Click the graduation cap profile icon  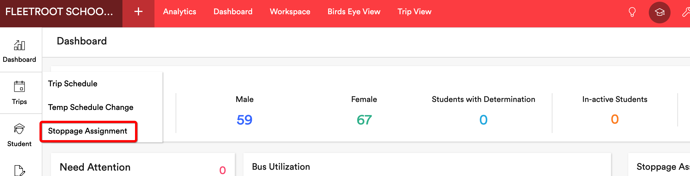pos(659,12)
